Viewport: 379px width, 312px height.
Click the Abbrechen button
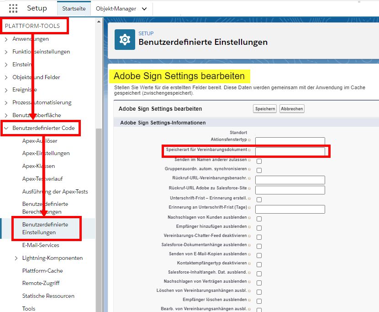[x=292, y=109]
